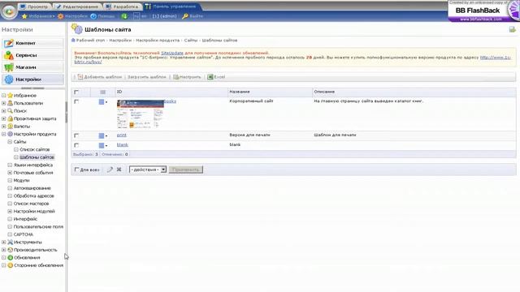Switch to the Просмотр tab

(x=34, y=6)
